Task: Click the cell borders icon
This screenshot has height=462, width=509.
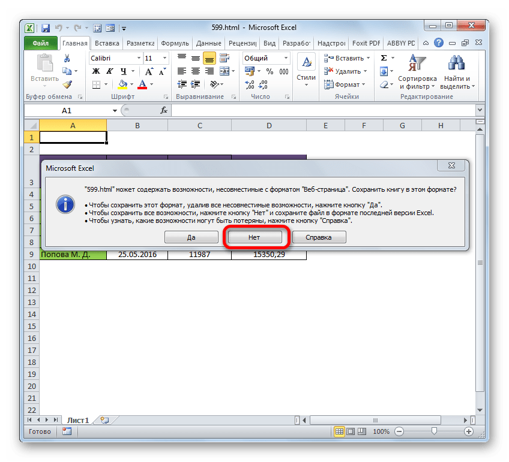Action: [96, 84]
